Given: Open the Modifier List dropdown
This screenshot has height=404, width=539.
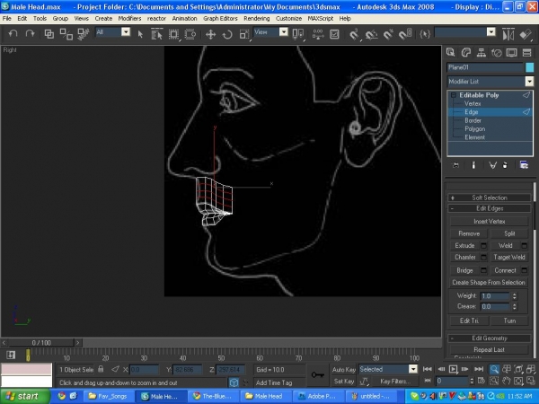Looking at the screenshot, I should coord(529,82).
